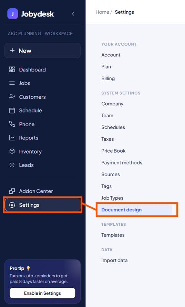
Task: Click the Inventory box icon
Action: (x=12, y=151)
